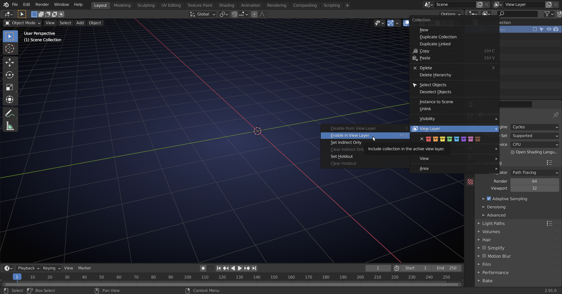Open the Path Tracing integrator dropdown
Screen dimensions: 562x294
click(x=535, y=173)
